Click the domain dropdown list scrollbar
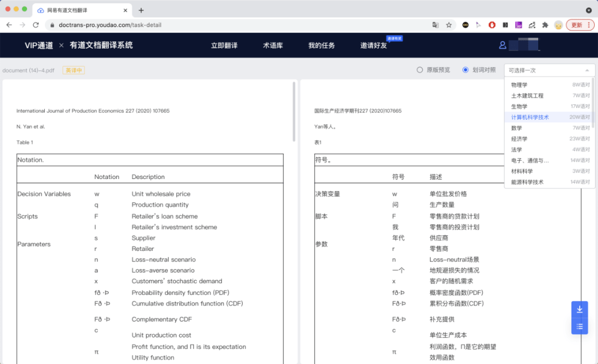 click(593, 102)
